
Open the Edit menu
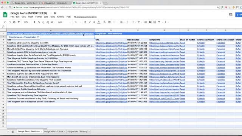click(18, 17)
